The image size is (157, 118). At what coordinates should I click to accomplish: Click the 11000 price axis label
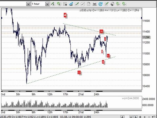click(x=146, y=53)
